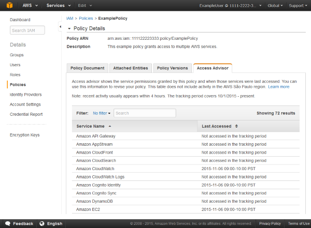Click the IAM breadcrumb link

point(69,19)
